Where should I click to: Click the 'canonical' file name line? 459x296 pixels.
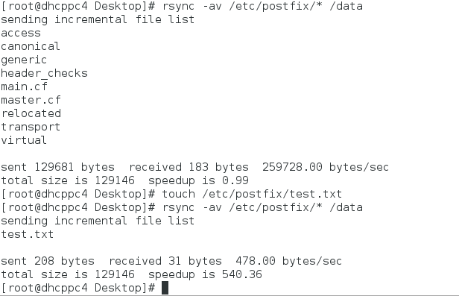point(31,46)
